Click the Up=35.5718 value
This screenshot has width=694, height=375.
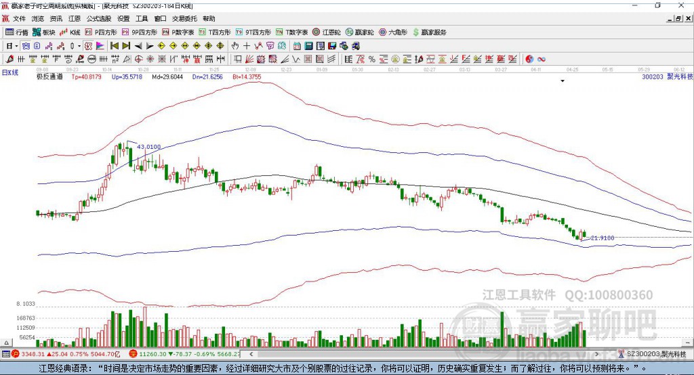(127, 77)
